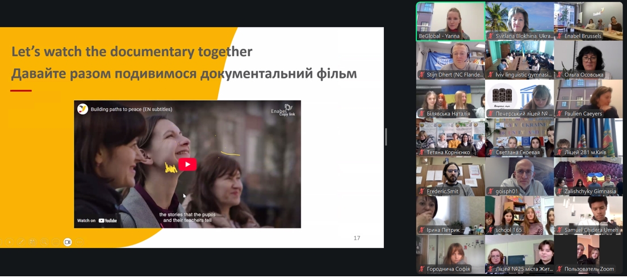Open channel logo beside Building paths to peace
627x278 pixels.
pos(83,109)
